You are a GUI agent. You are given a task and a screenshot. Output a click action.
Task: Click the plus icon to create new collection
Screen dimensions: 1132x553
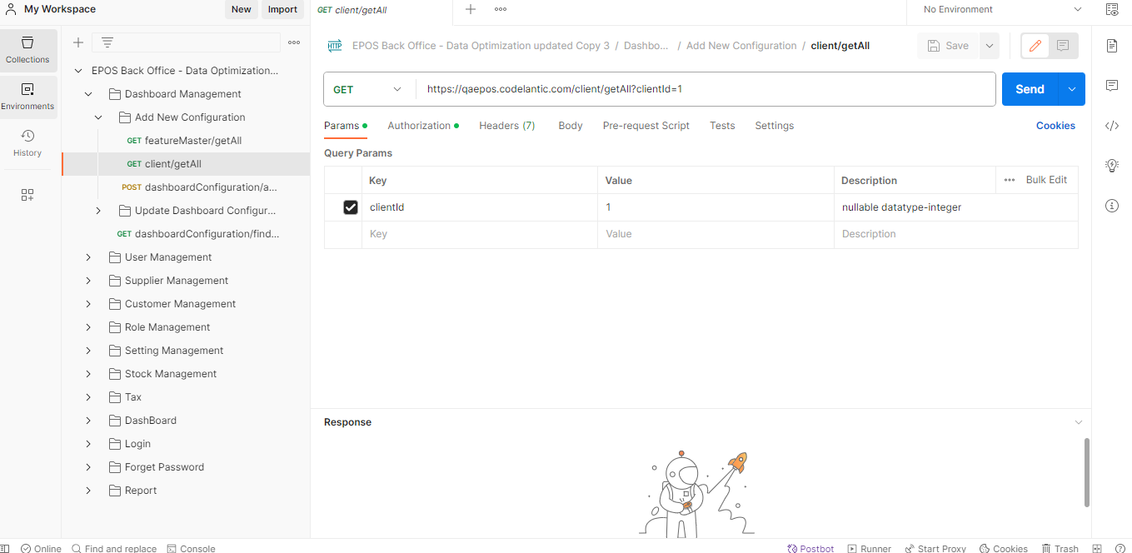point(78,42)
